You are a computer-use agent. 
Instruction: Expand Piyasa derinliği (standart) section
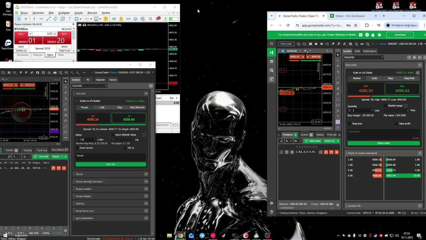(146, 181)
